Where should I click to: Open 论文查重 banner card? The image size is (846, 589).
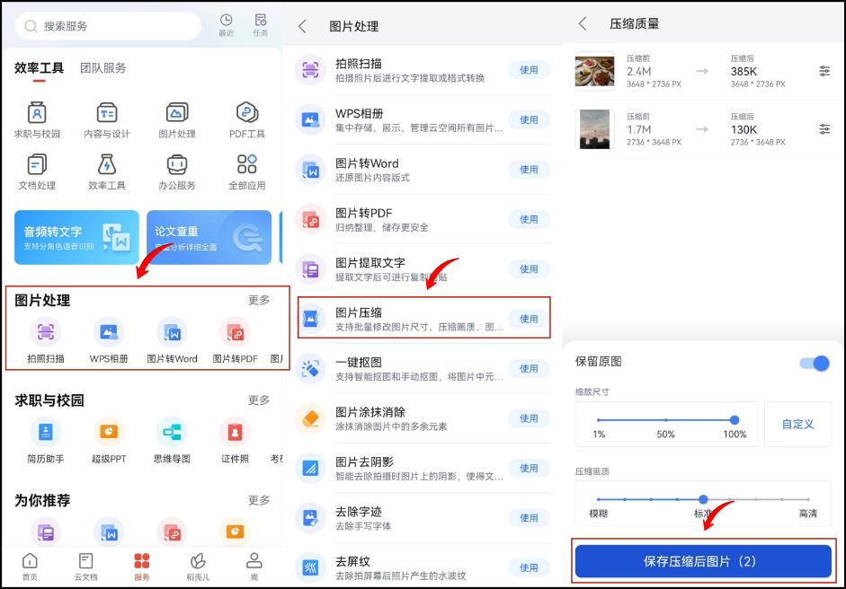(209, 238)
